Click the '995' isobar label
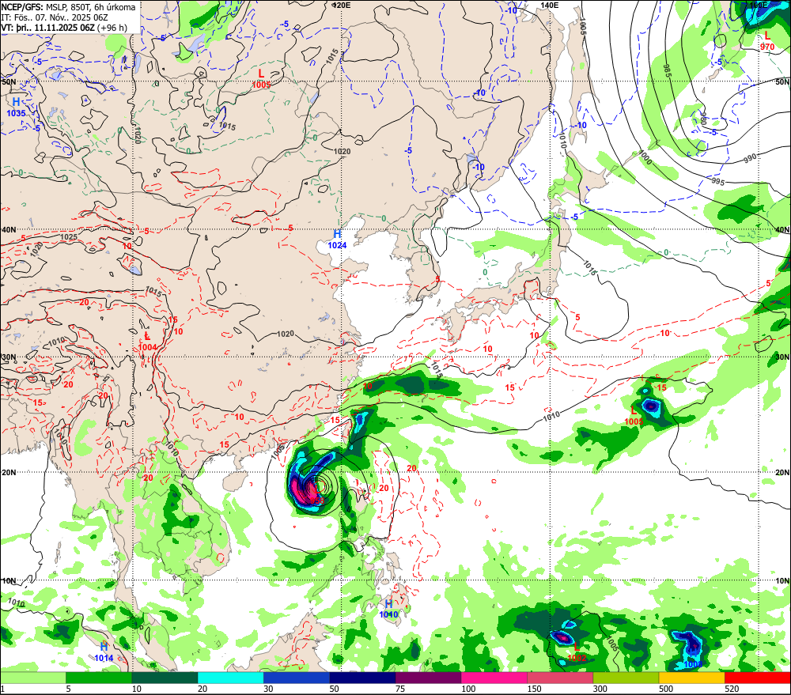 pyautogui.click(x=718, y=181)
